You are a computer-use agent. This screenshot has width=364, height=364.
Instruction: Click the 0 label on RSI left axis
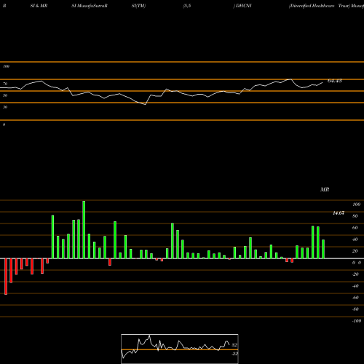tap(4, 124)
